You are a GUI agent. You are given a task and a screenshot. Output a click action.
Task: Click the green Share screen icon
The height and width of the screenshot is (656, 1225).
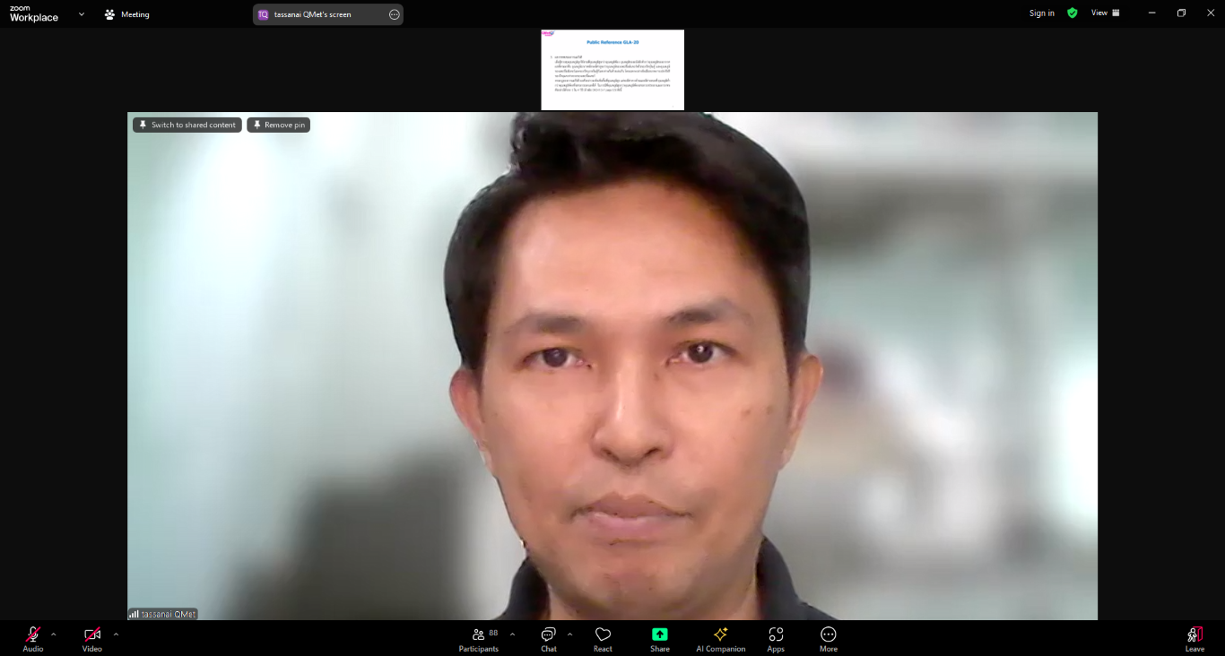pyautogui.click(x=660, y=634)
